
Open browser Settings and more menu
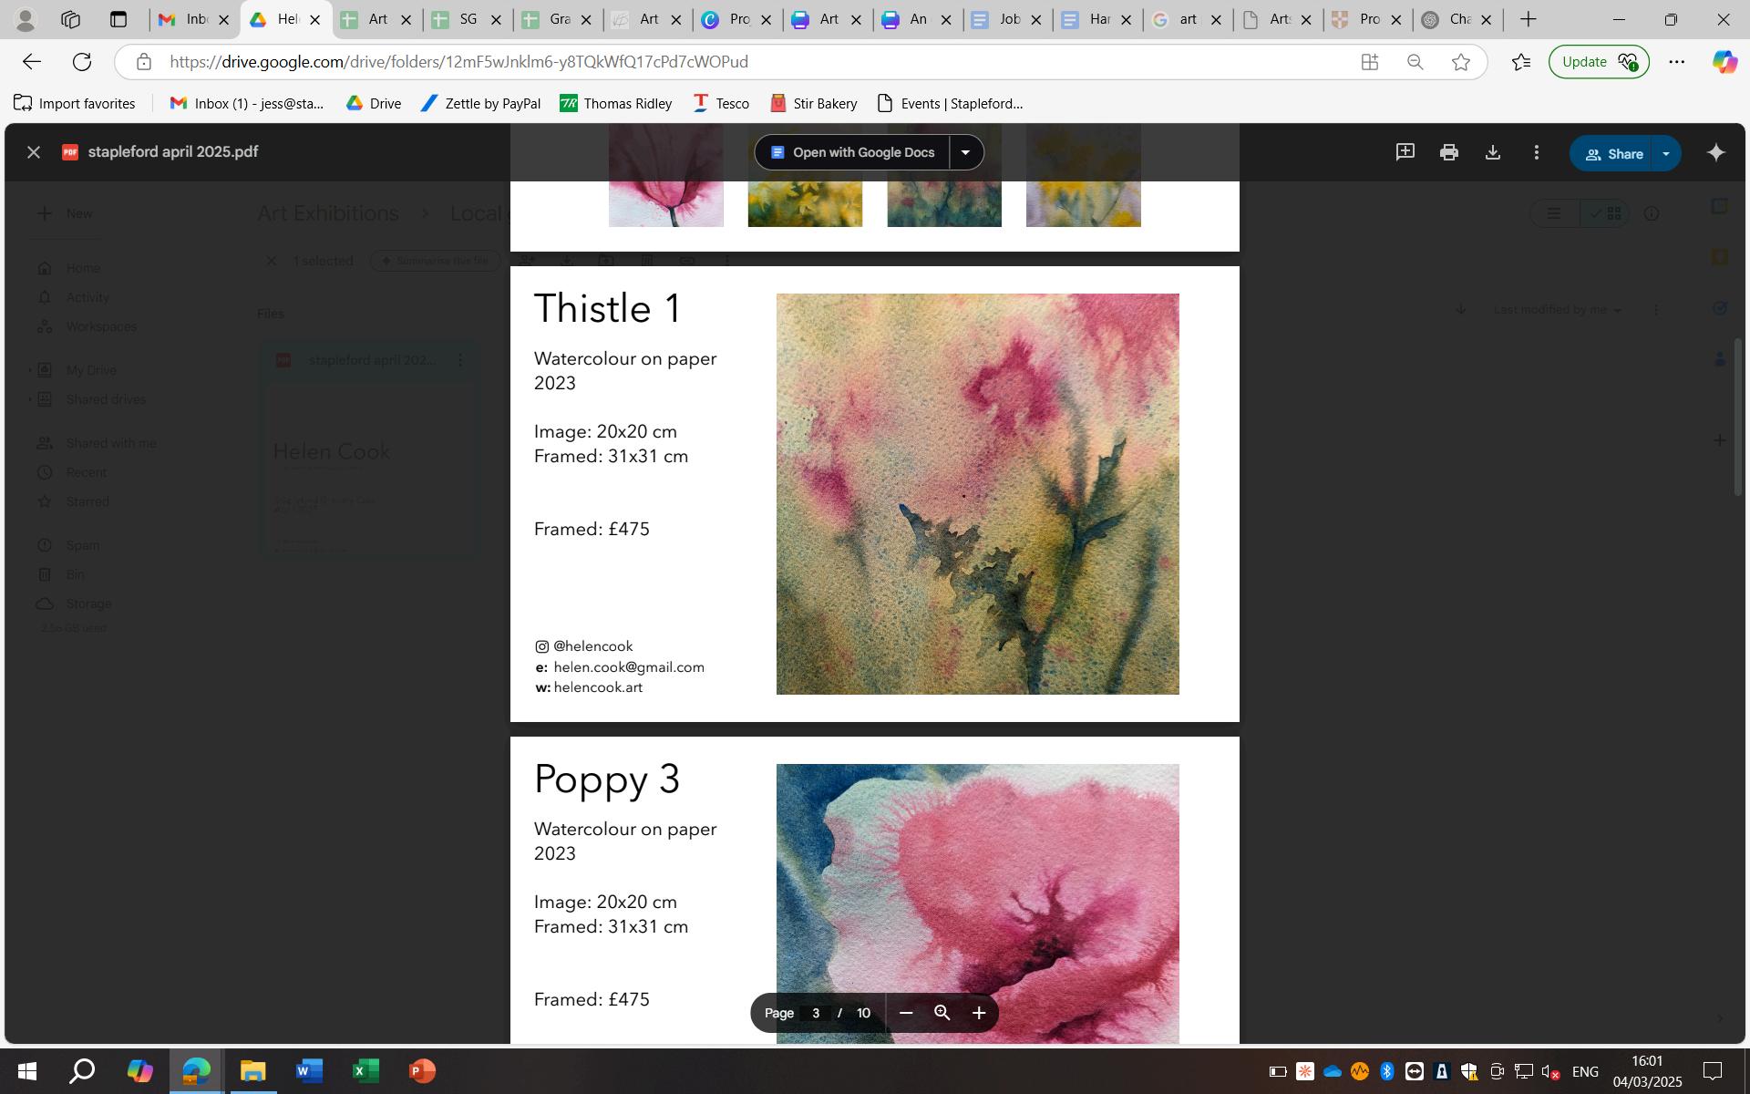(x=1676, y=62)
